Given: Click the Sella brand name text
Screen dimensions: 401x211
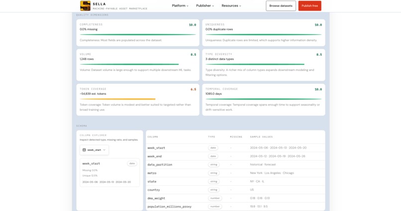Looking at the screenshot, I should 99,4.
